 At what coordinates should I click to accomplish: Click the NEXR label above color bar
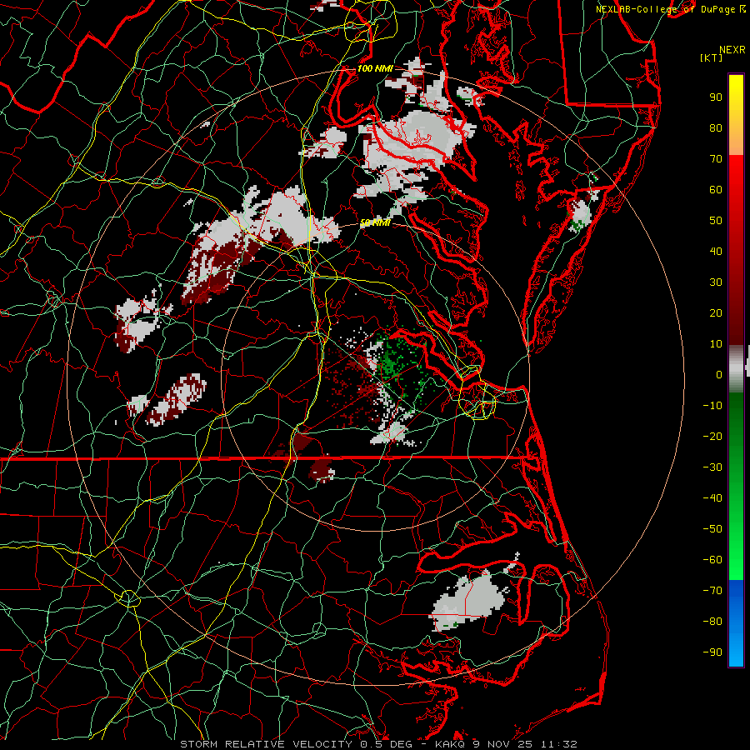732,50
